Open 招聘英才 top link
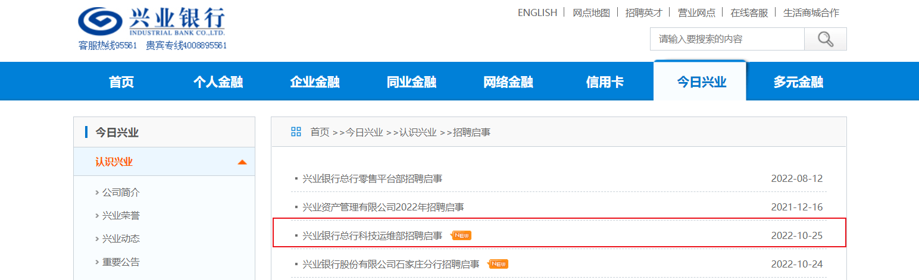 643,12
